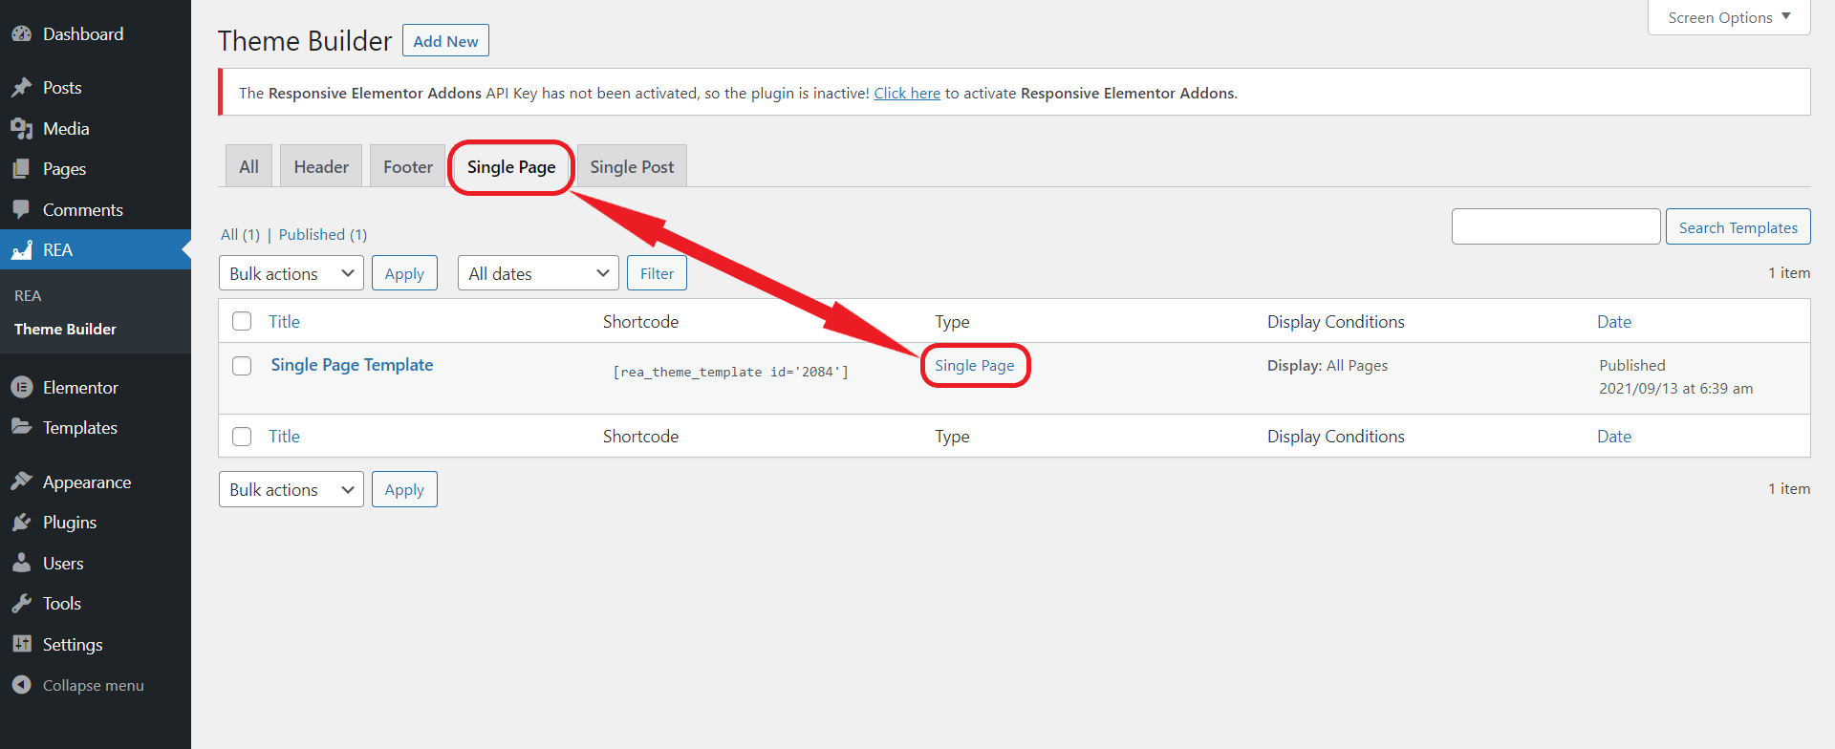Click the Elementor logo icon
The image size is (1835, 749).
(x=22, y=388)
